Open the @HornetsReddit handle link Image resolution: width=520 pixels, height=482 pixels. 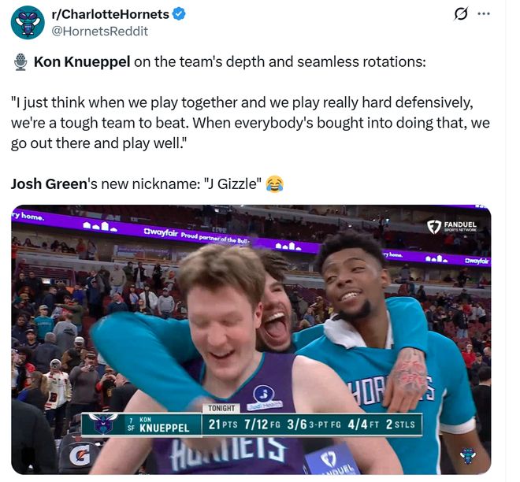[x=99, y=32]
